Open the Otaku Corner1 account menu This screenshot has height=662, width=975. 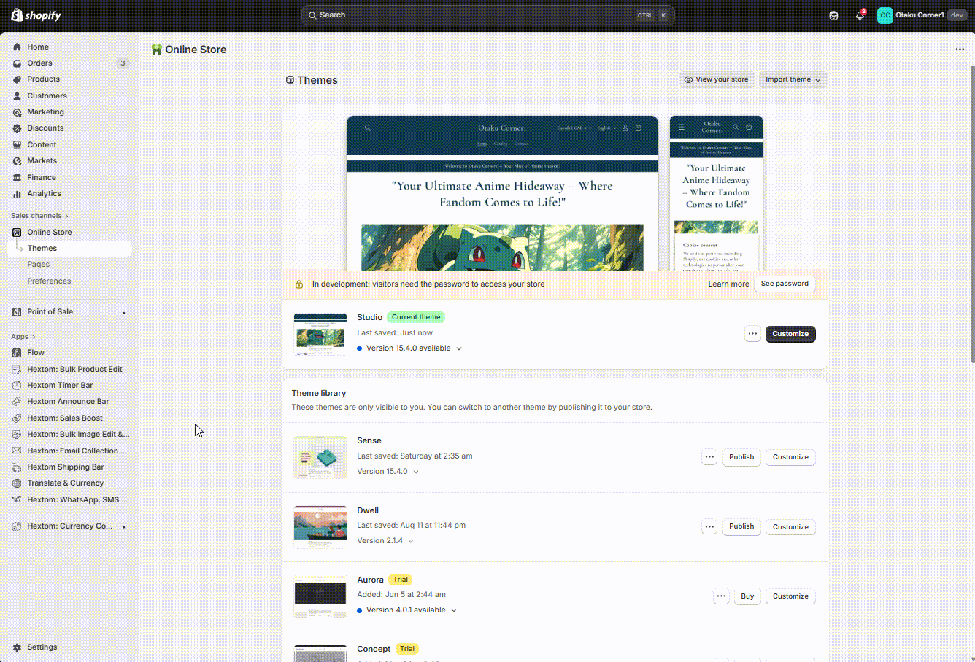tap(922, 15)
